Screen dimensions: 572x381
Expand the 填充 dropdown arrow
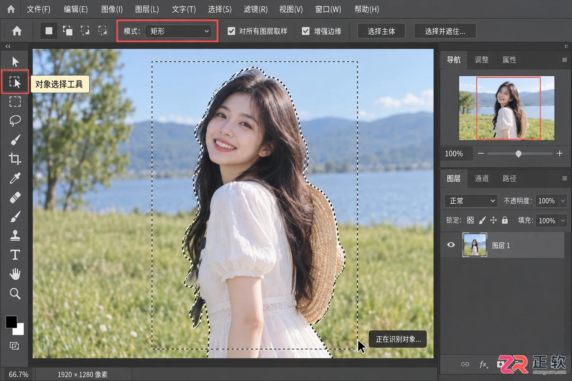pyautogui.click(x=563, y=220)
